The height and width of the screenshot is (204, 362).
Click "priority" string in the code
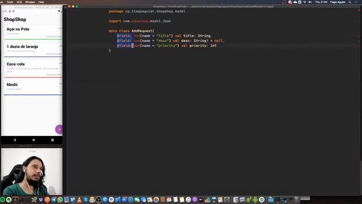tap(167, 46)
